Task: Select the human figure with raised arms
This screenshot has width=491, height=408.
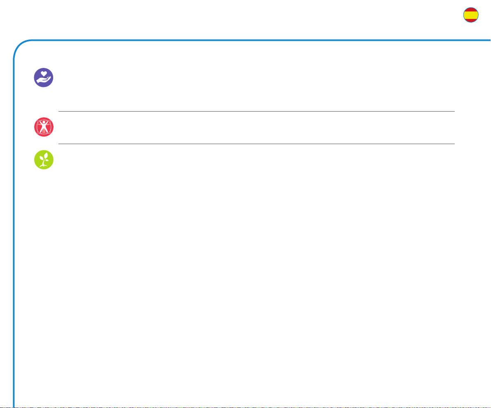Action: [44, 126]
